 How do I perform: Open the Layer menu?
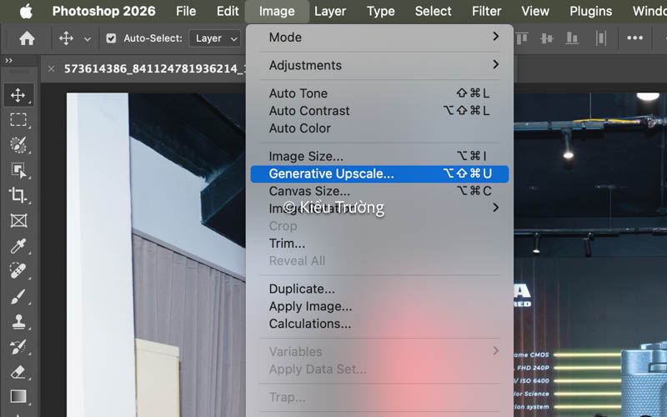click(330, 12)
